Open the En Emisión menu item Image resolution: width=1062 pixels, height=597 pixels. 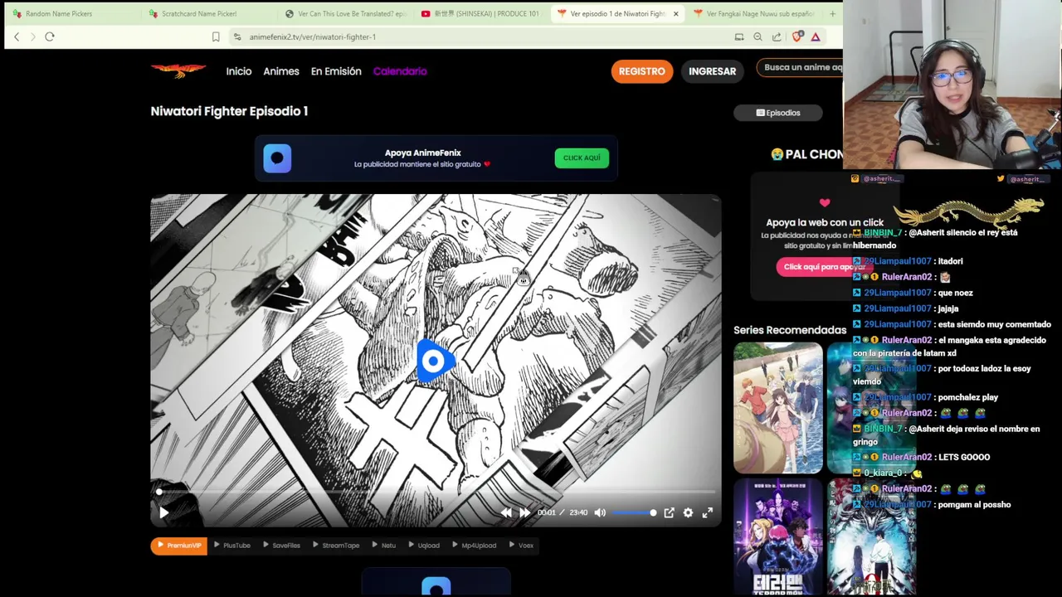[x=336, y=71]
